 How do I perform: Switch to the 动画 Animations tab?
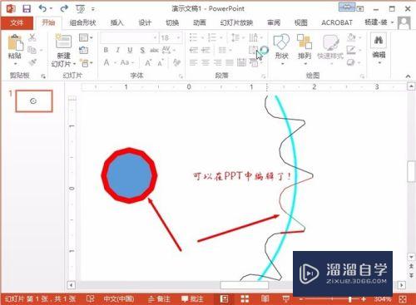click(200, 22)
